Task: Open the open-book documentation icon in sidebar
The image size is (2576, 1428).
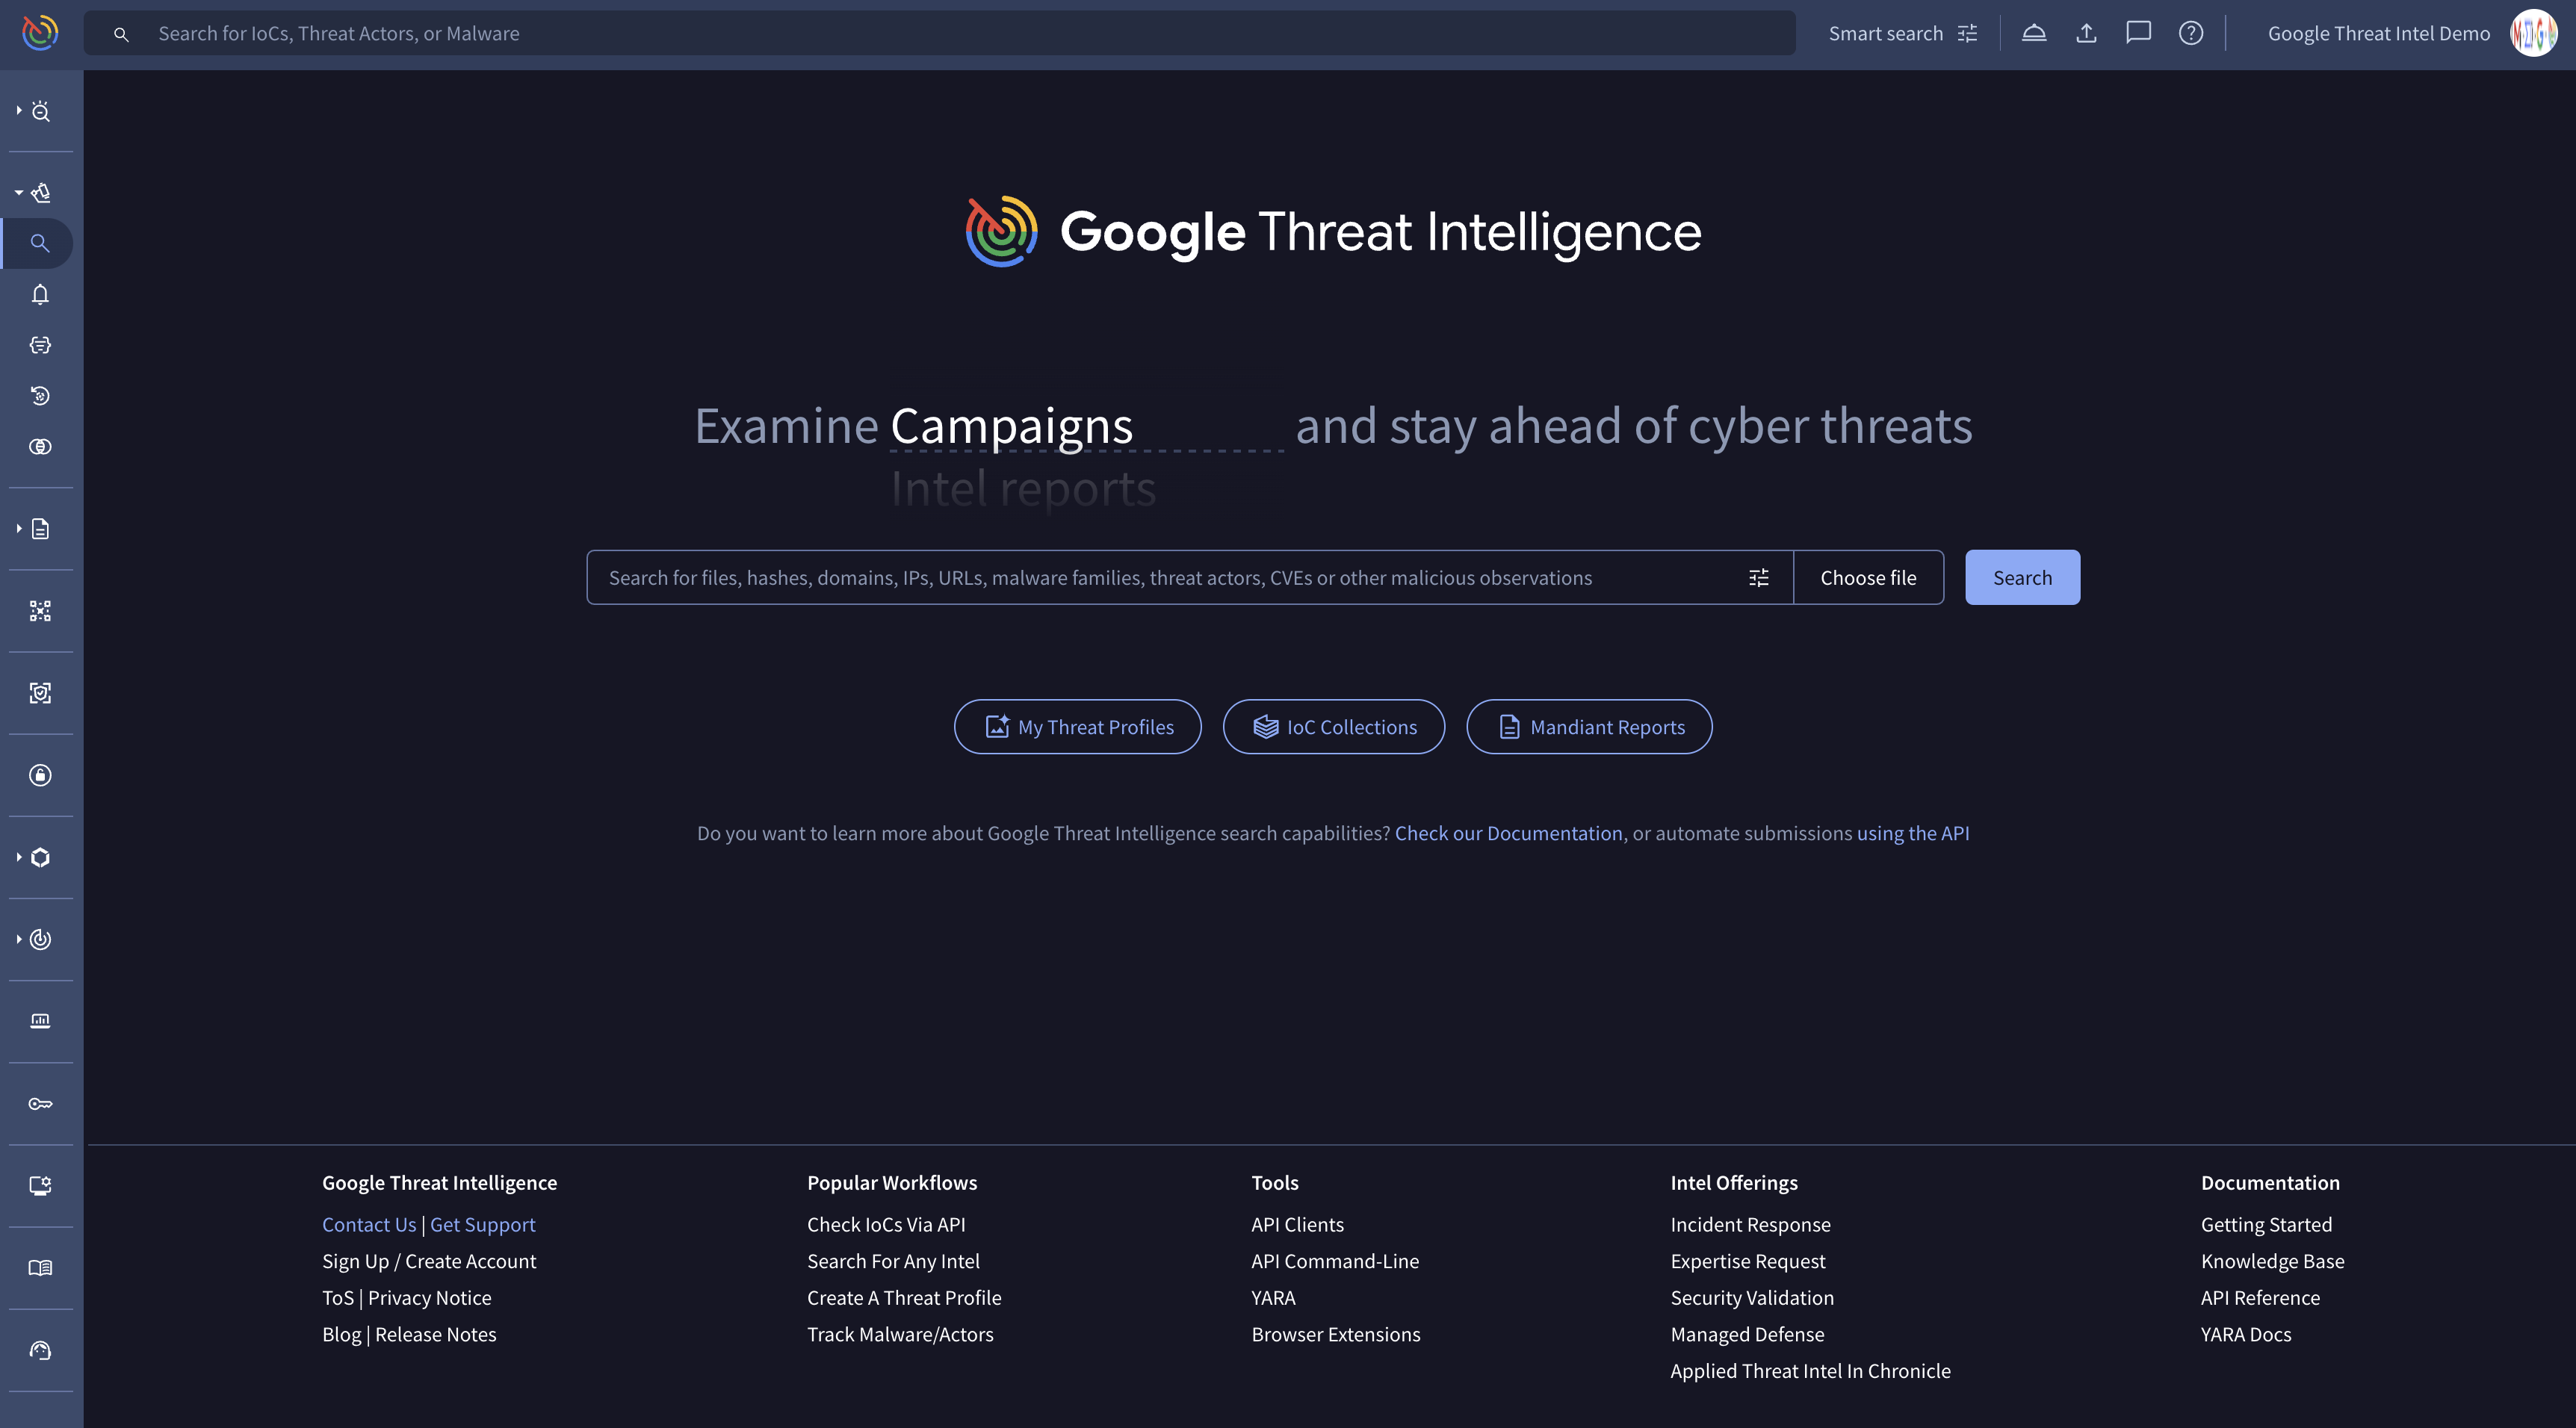Action: [40, 1268]
